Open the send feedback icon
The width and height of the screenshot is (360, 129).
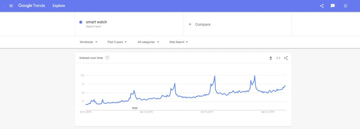tap(333, 6)
